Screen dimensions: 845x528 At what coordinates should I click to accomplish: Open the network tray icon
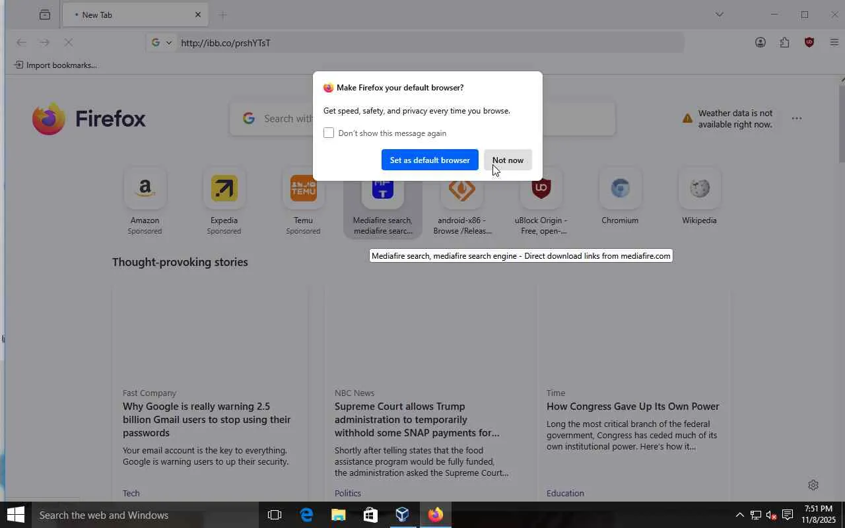pos(756,515)
